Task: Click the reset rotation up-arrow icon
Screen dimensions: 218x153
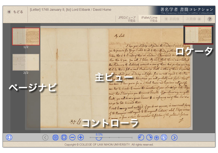Action: pos(156,138)
